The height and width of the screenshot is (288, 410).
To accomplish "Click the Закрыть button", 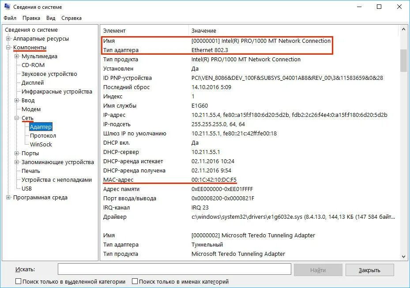I will [369, 270].
